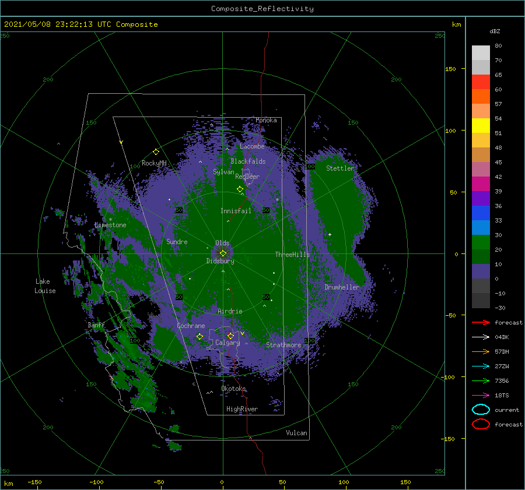Click the 80 dBZ light gray swatch

[x=481, y=52]
